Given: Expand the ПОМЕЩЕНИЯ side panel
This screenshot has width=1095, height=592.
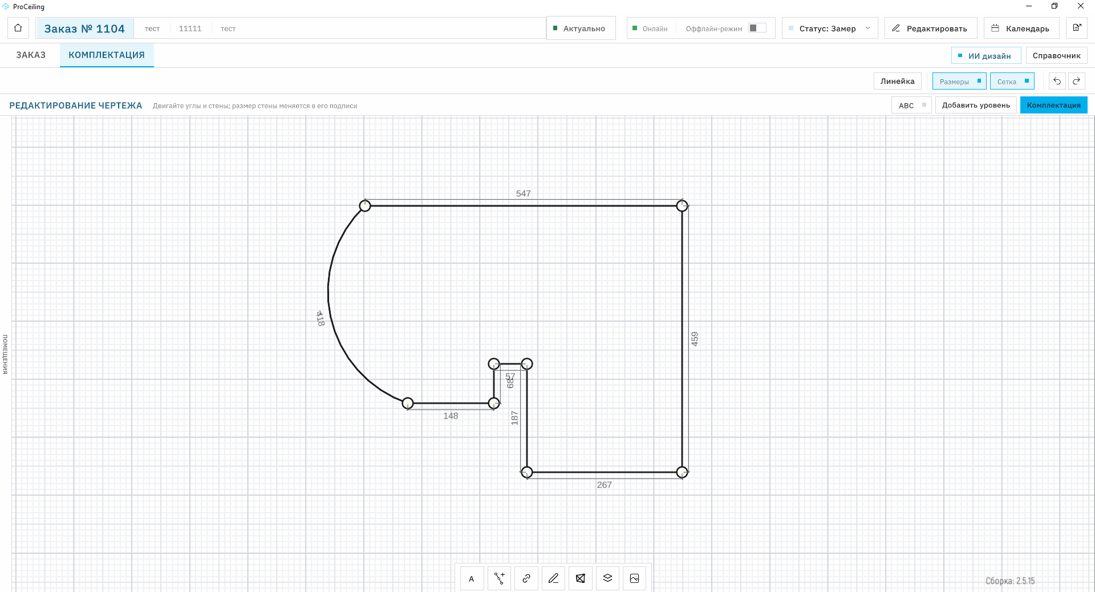Looking at the screenshot, I should pyautogui.click(x=5, y=354).
